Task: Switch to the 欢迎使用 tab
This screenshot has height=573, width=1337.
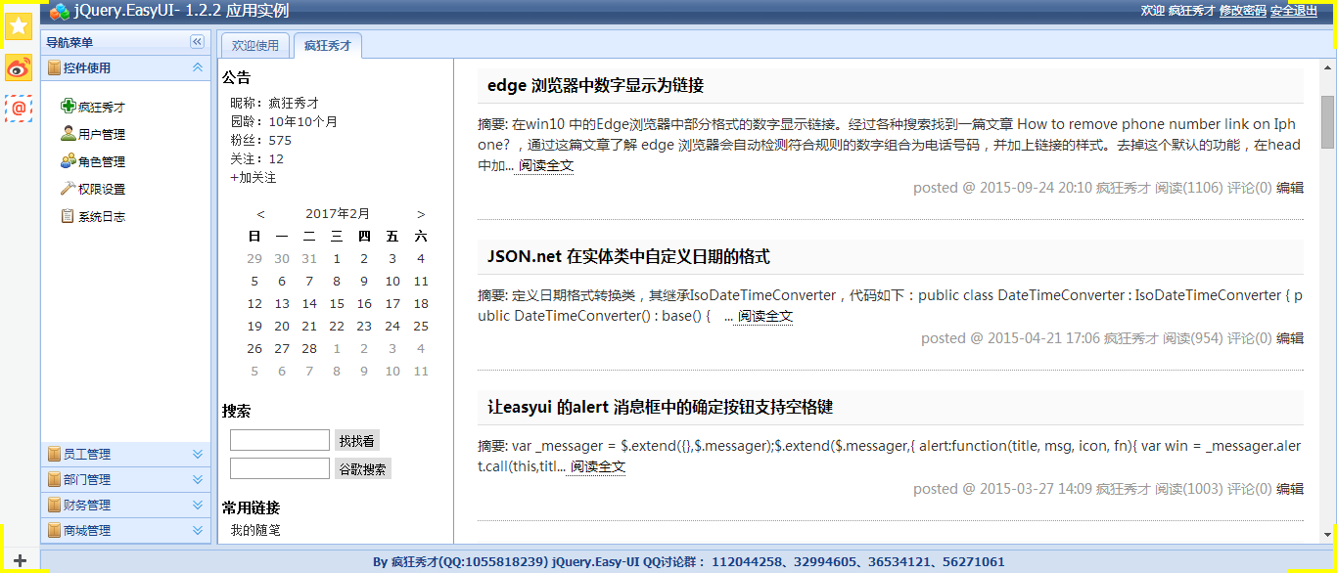Action: coord(254,46)
